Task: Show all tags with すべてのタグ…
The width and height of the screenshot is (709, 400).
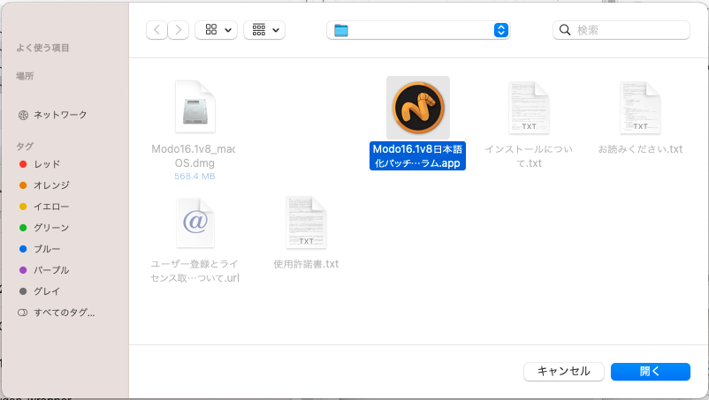Action: (65, 313)
